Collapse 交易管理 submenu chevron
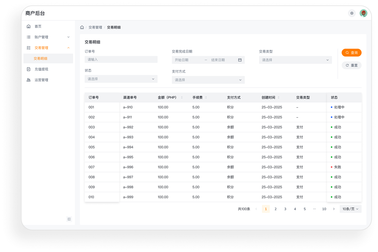 68,48
